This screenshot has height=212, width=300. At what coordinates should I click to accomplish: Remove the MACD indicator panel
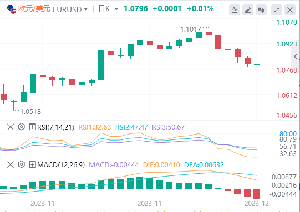coord(11,164)
